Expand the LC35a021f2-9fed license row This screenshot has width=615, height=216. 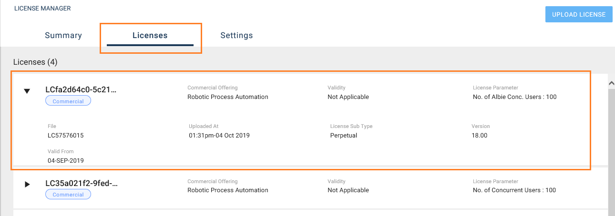pyautogui.click(x=27, y=184)
